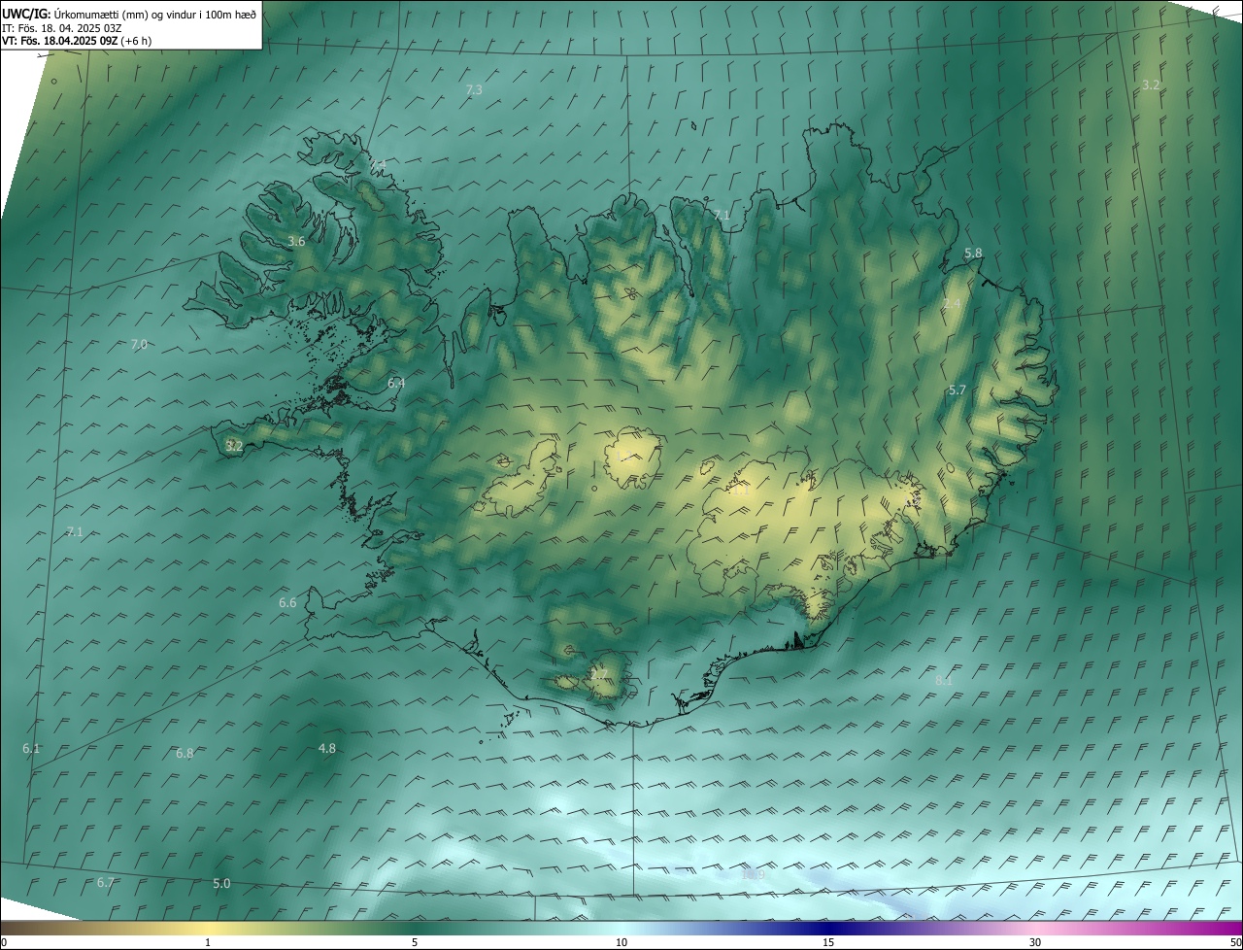The image size is (1243, 950).
Task: Click the 4.8 value in the dark green patch
Action: coord(327,748)
